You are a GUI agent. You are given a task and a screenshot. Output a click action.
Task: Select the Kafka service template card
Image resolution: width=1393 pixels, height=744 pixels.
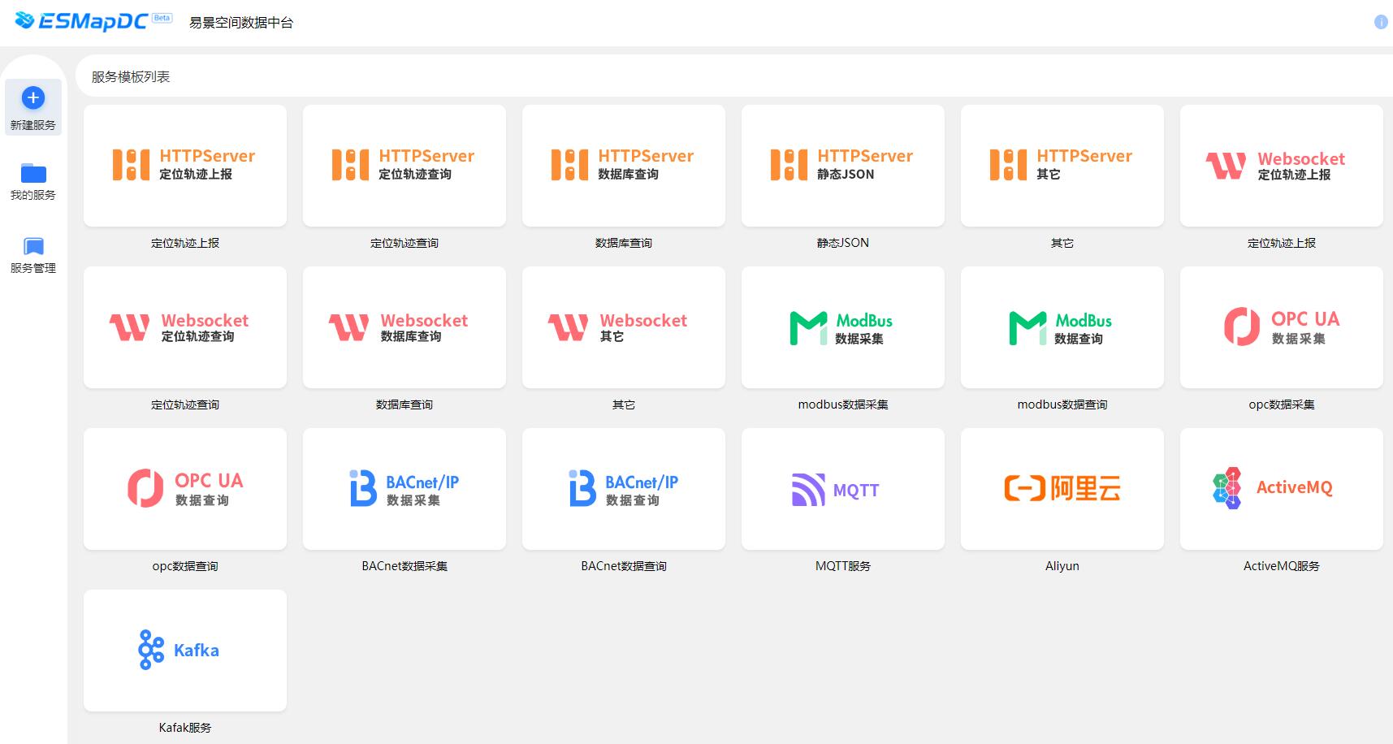(185, 651)
